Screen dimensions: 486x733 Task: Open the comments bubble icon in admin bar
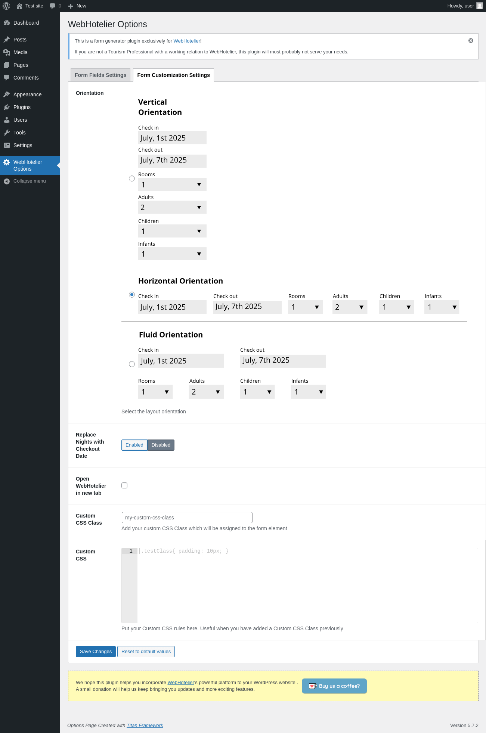click(52, 6)
